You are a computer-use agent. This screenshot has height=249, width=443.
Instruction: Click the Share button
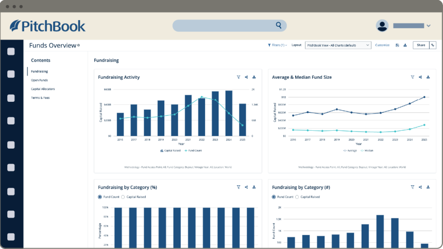(x=421, y=45)
